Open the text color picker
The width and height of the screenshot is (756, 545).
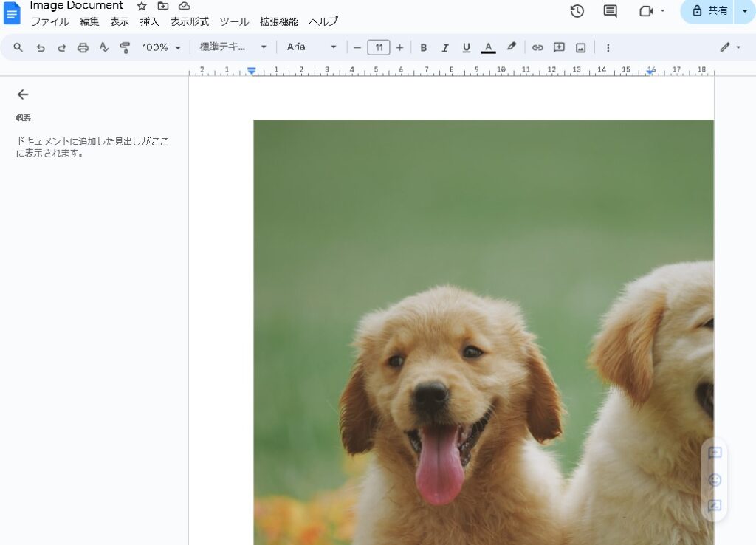pos(488,47)
